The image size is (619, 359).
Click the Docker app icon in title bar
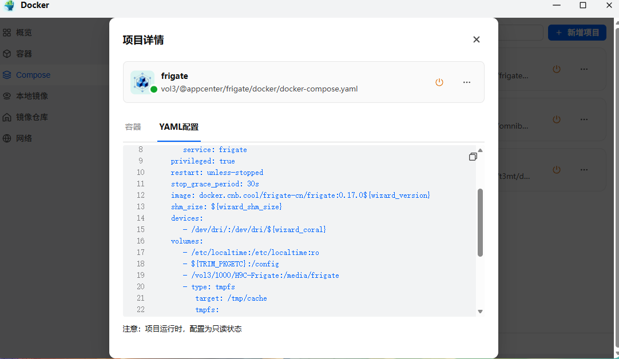pos(9,6)
